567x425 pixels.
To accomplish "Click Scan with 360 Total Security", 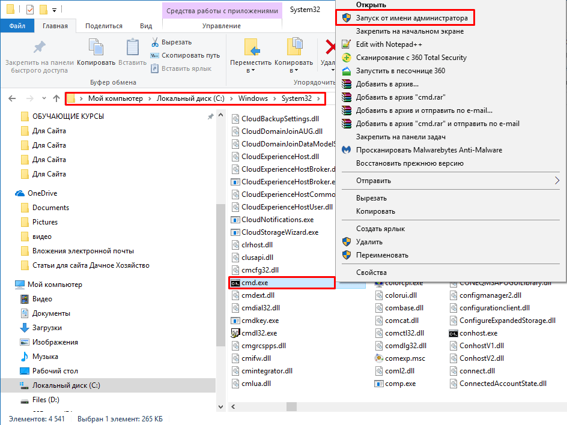I will tap(411, 58).
